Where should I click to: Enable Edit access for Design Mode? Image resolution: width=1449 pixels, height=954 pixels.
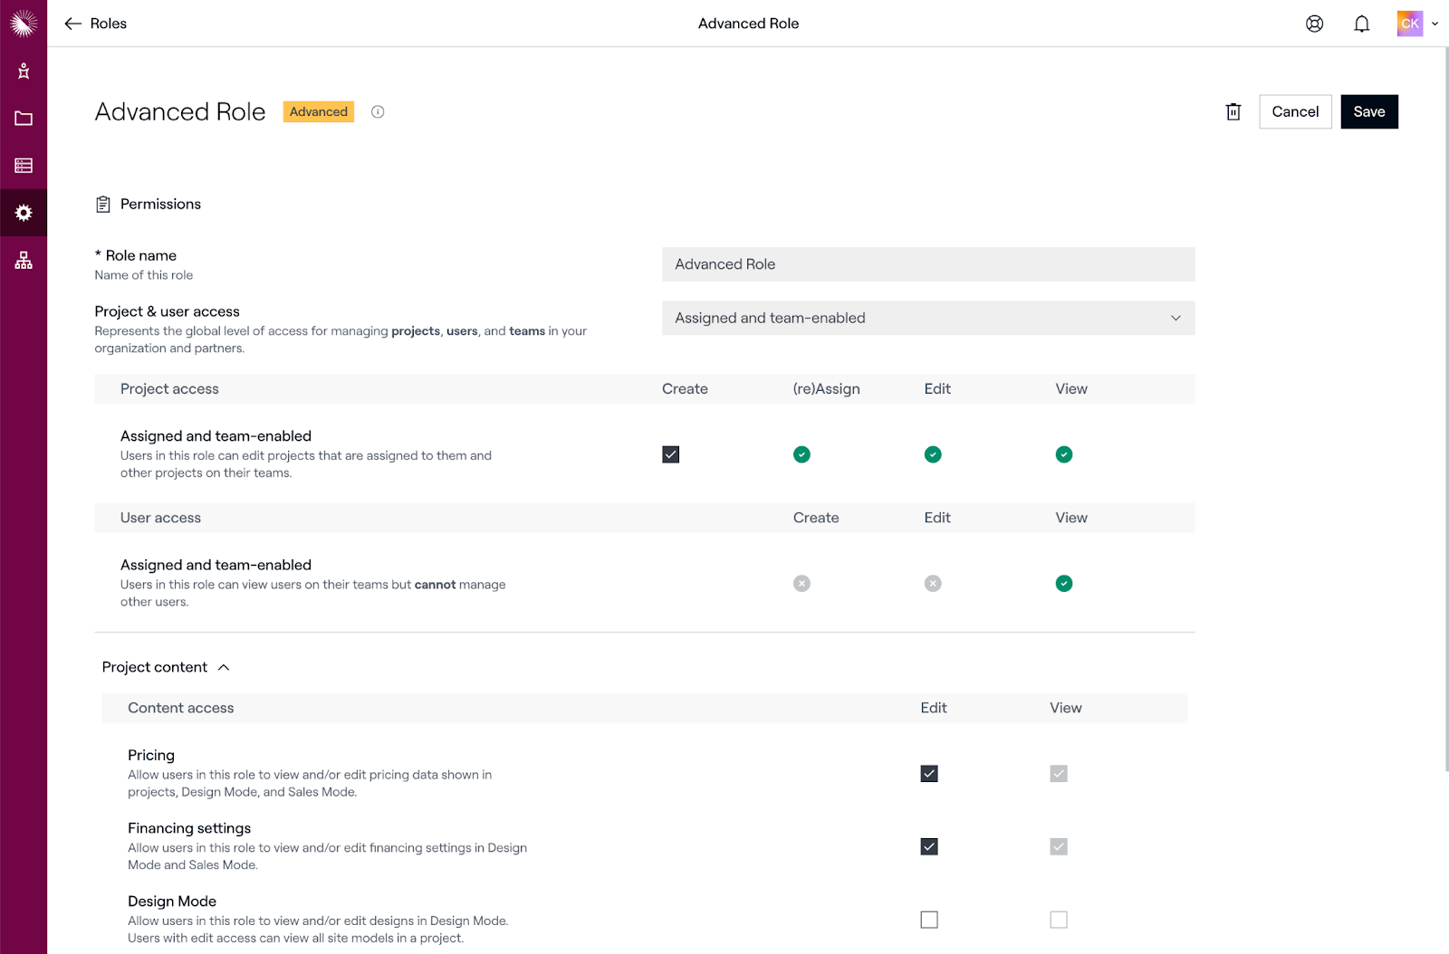[x=928, y=920]
